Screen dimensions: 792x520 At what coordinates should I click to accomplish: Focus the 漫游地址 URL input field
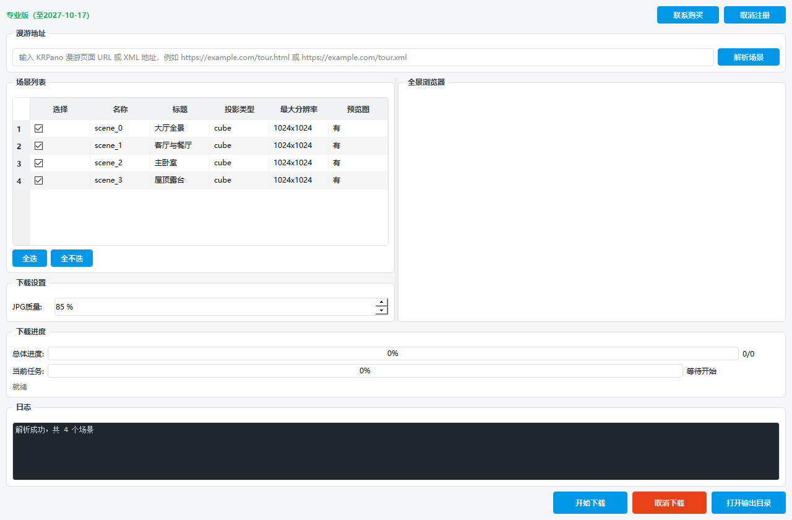pyautogui.click(x=363, y=57)
